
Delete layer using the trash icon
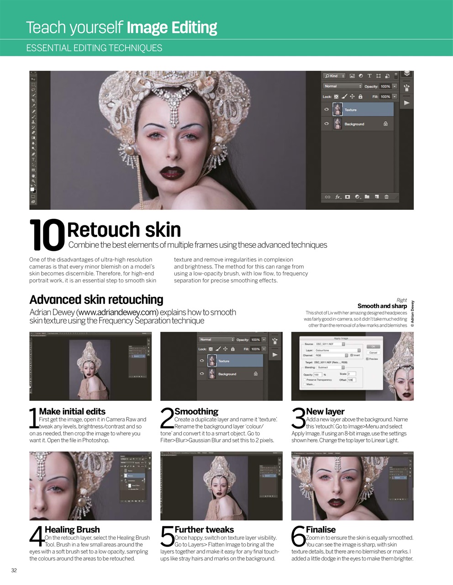(386, 197)
